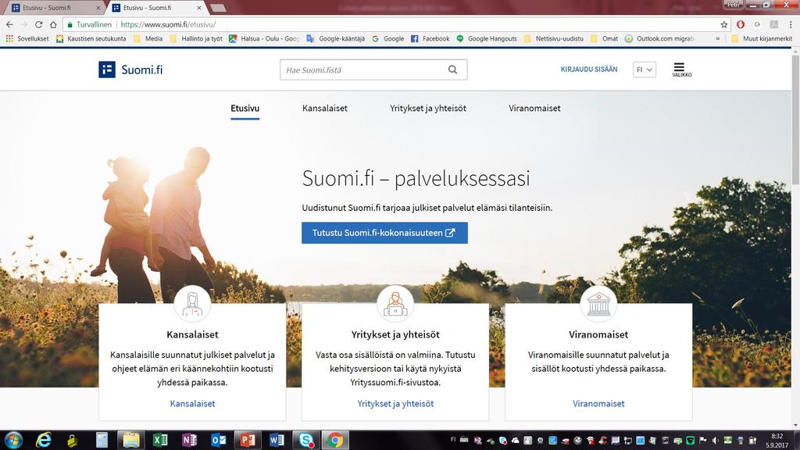Open the Halsua - Oulu Google Maps bookmark

(x=264, y=38)
